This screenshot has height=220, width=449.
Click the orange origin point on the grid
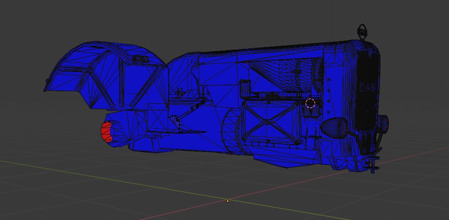[227, 201]
